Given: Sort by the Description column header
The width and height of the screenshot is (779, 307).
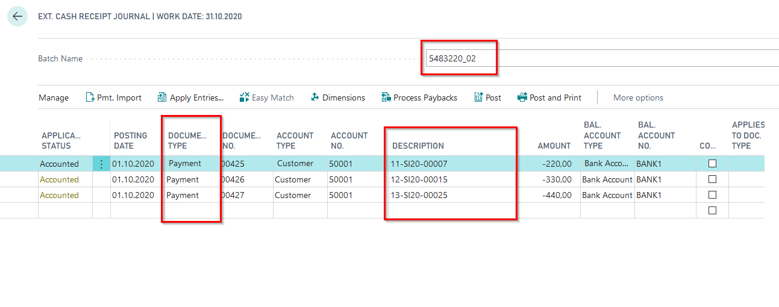Looking at the screenshot, I should 418,146.
